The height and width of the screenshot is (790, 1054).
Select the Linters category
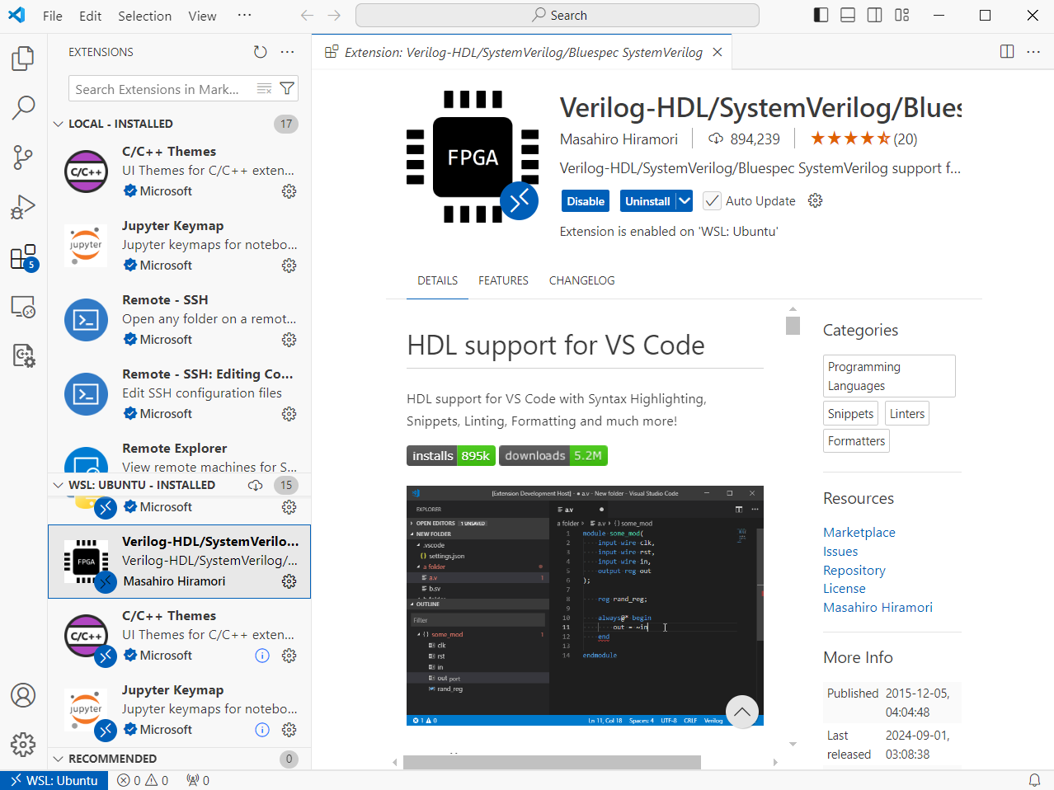[907, 414]
